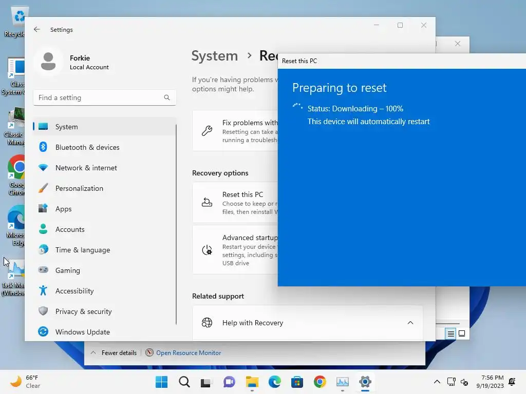Click the wrench troubleshoot icon

click(206, 131)
